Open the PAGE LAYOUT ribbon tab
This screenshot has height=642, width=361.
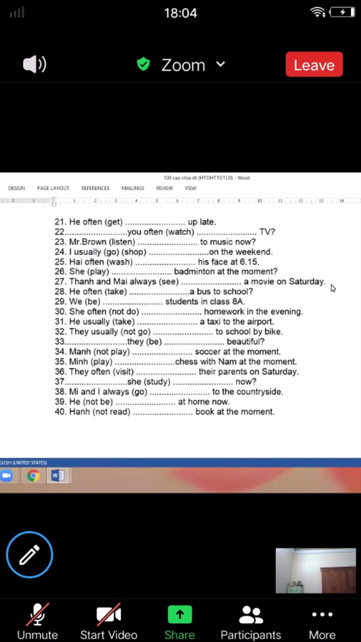(x=53, y=188)
